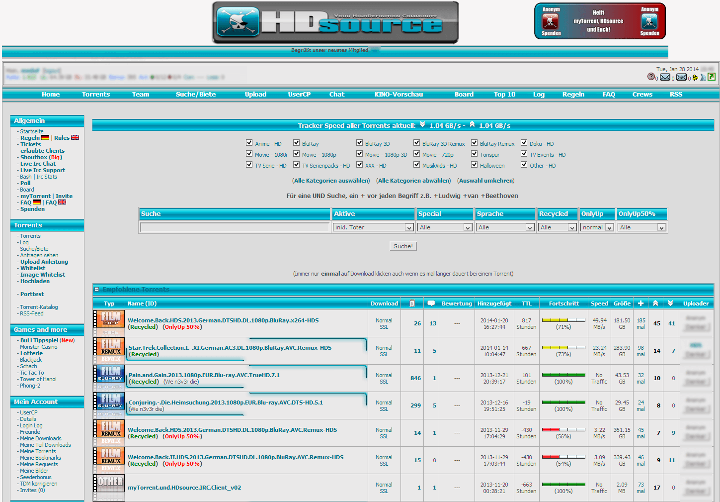Open the Special filter dropdown
The height and width of the screenshot is (502, 720).
click(445, 227)
